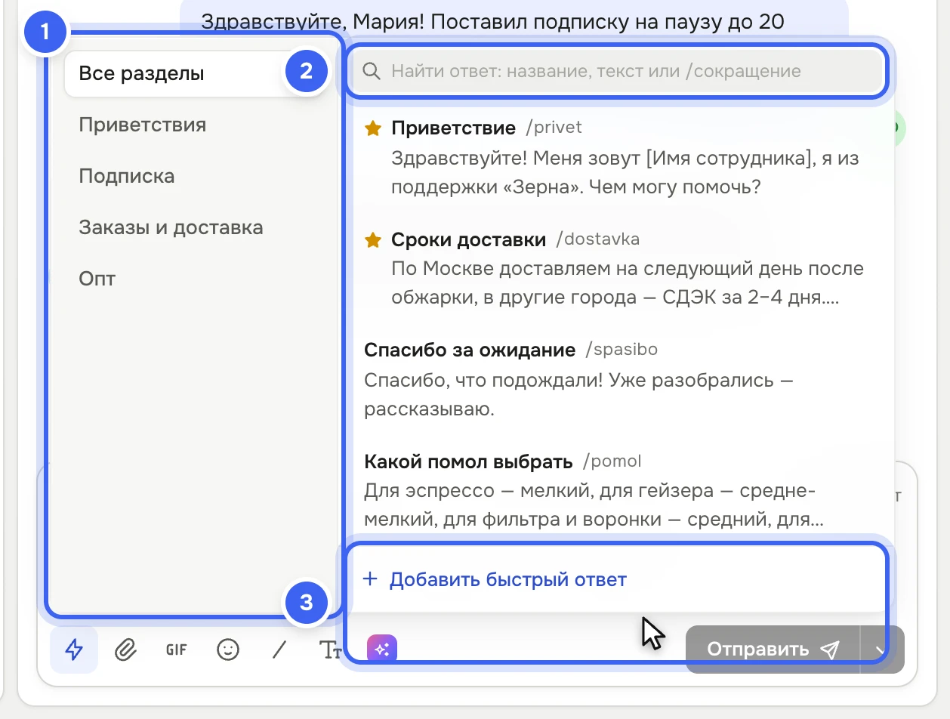Open quick replies lightning icon
Viewport: 950px width, 719px height.
74,650
